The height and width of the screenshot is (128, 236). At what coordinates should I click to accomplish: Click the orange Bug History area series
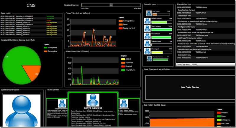coord(182,122)
